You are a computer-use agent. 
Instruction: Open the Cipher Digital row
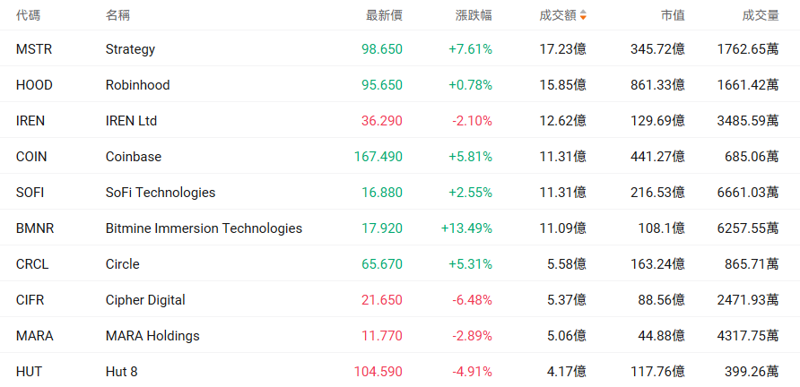click(x=400, y=300)
